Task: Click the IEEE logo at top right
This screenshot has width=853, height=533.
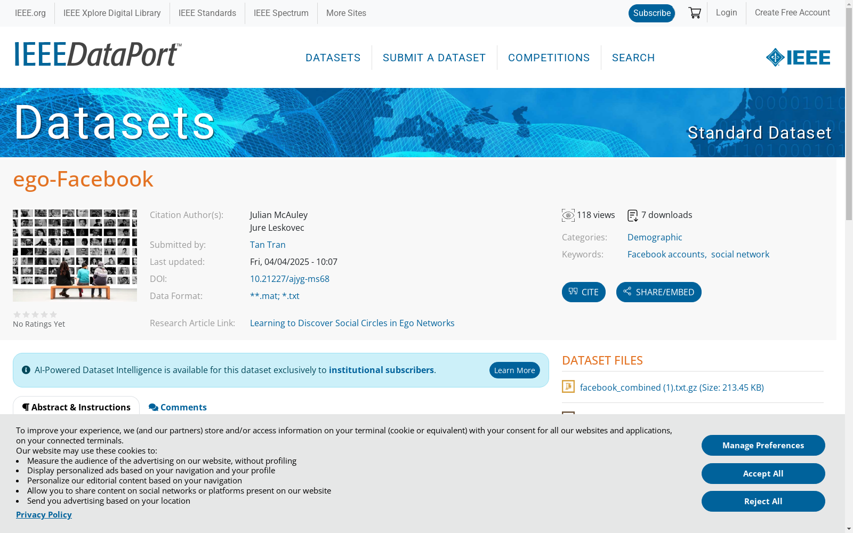Action: click(x=798, y=58)
